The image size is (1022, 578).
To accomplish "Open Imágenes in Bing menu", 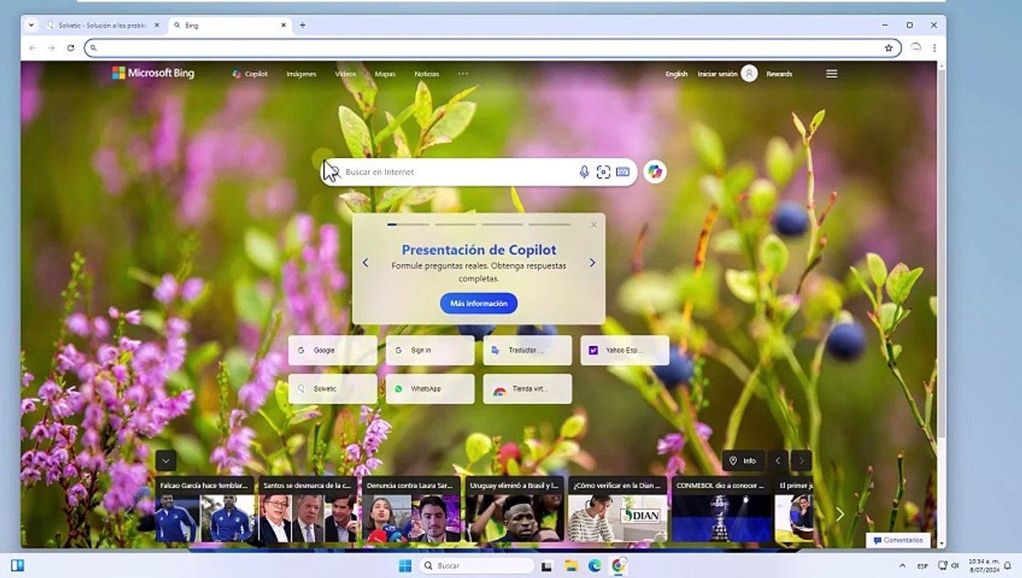I will point(301,74).
